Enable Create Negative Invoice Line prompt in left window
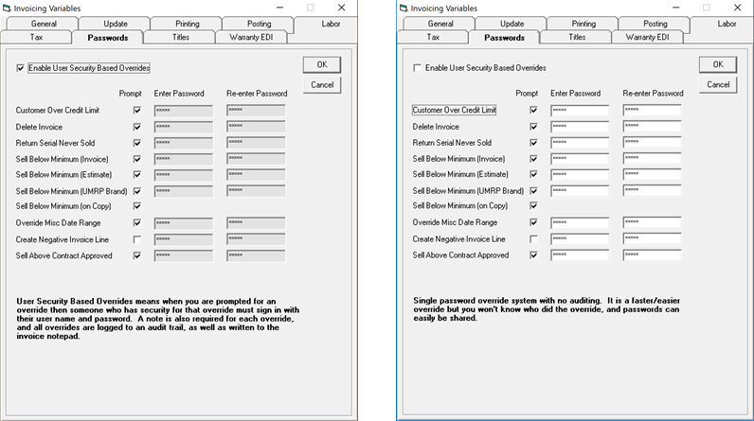The image size is (754, 421). pos(137,239)
